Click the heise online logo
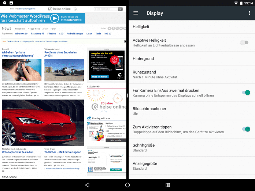This screenshot has height=191, width=255. 60,9
